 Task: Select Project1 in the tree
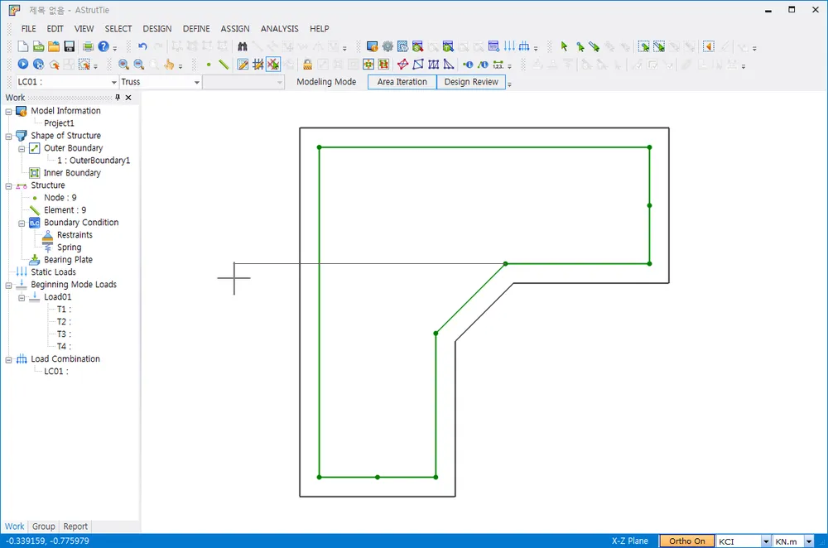point(59,123)
